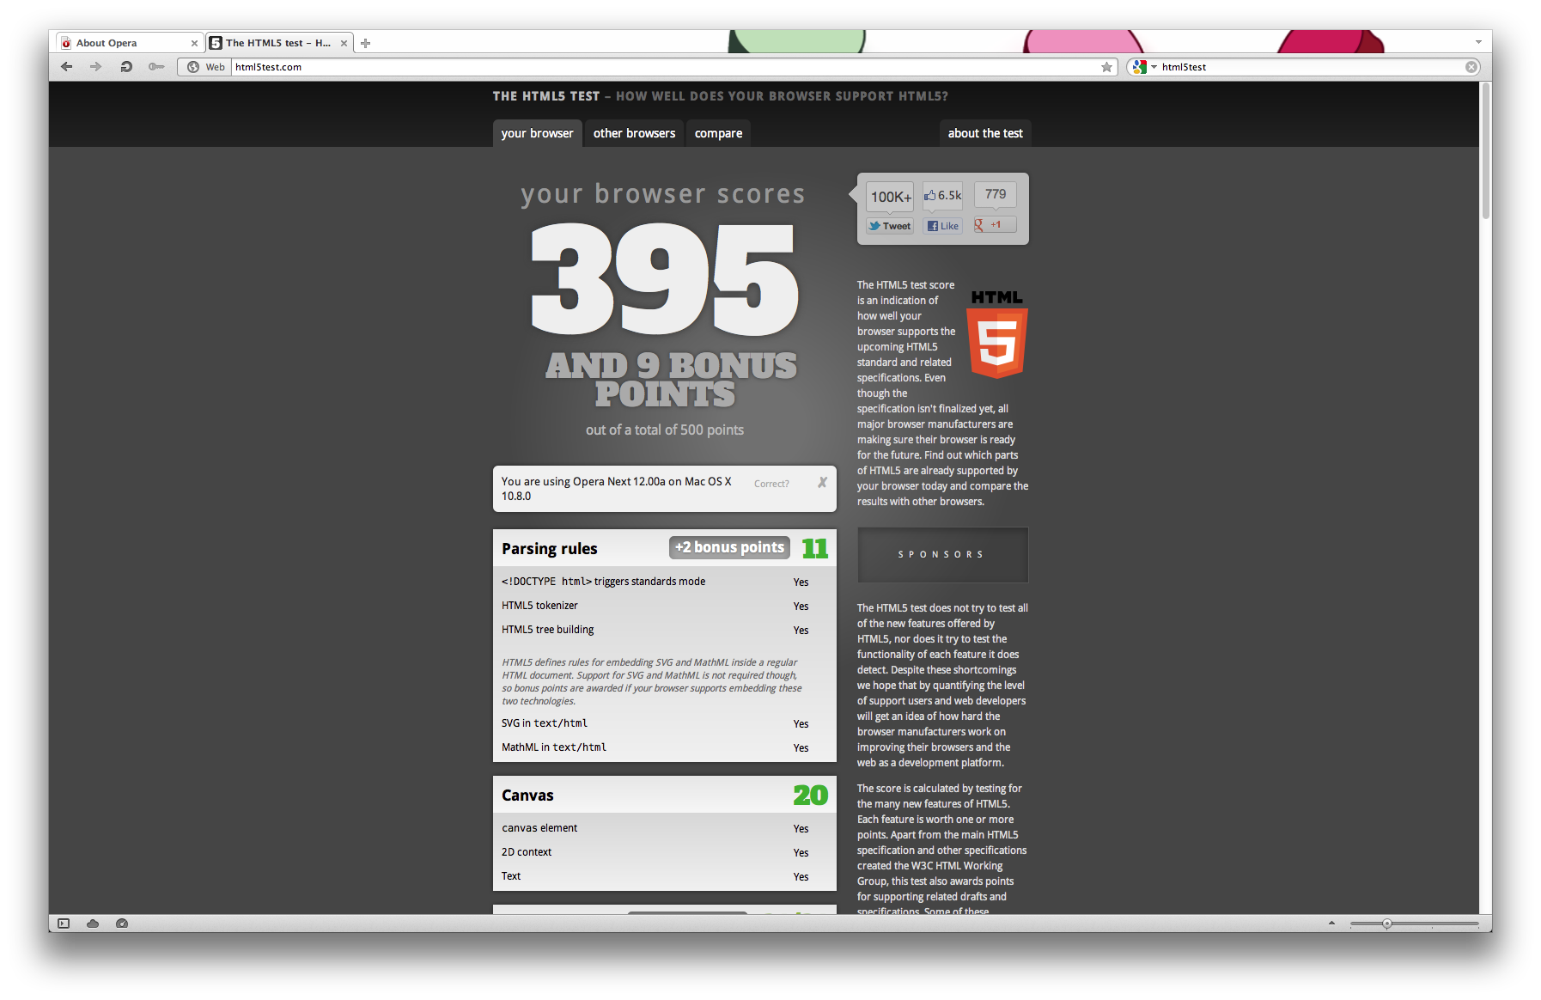Expand the zoom options arrow in status bar
Image resolution: width=1541 pixels, height=1000 pixels.
point(1331,924)
